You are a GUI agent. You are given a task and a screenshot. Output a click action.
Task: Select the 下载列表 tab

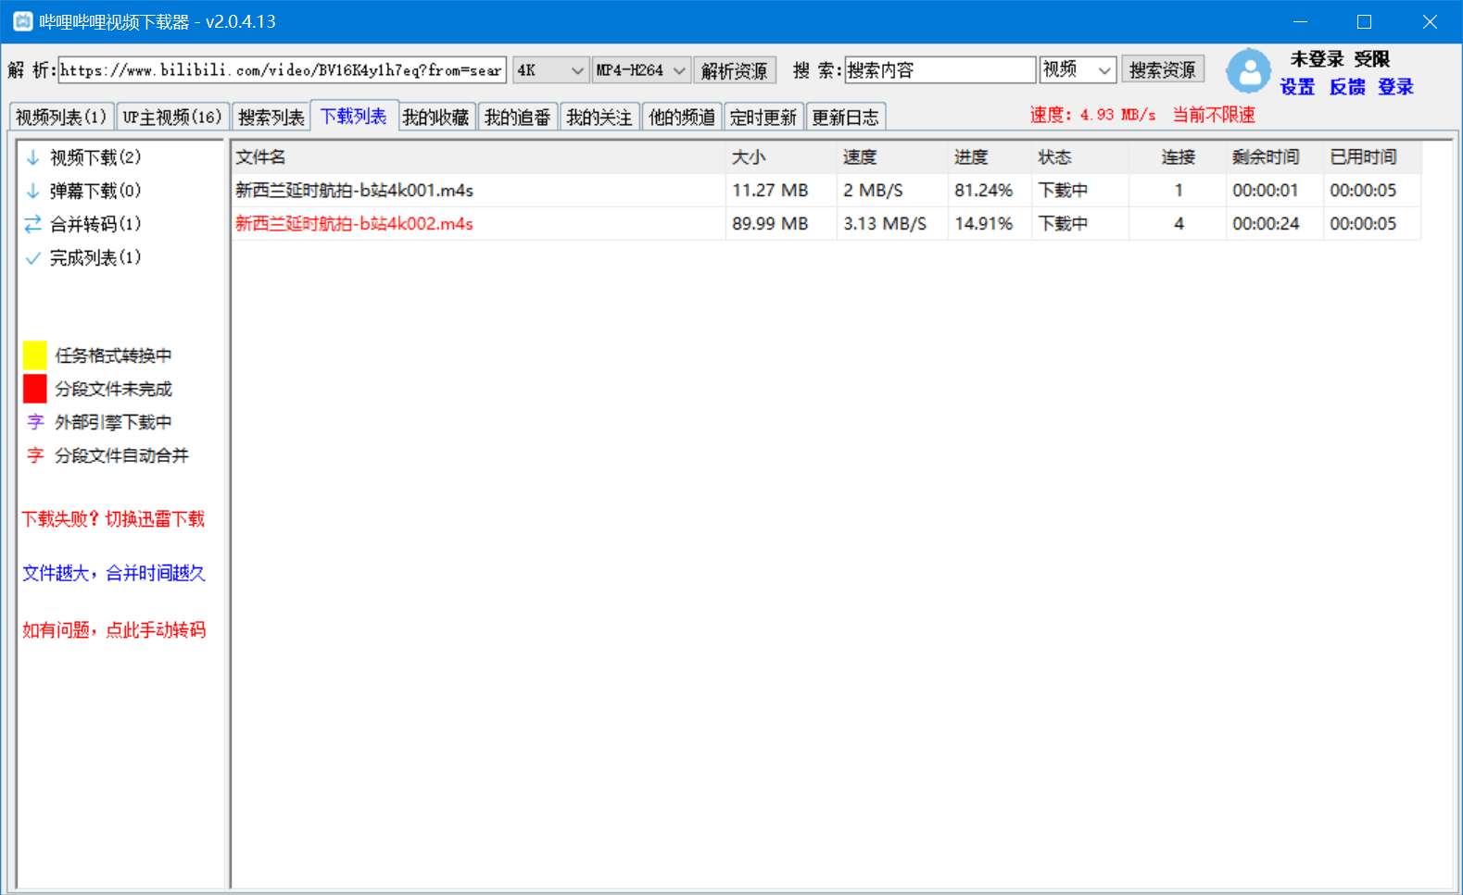click(354, 116)
